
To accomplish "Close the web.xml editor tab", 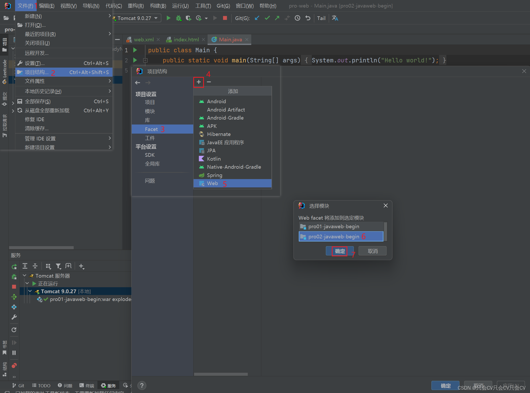I will tap(158, 40).
